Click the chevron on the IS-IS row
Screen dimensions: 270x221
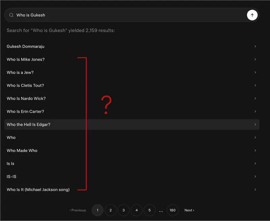click(x=255, y=177)
